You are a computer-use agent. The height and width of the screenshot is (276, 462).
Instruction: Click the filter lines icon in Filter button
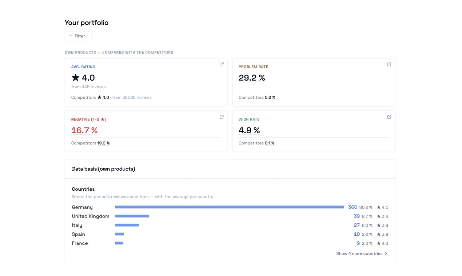click(71, 36)
